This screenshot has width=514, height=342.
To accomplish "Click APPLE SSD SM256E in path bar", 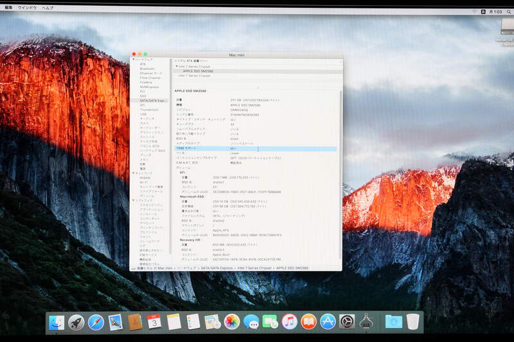I will tap(292, 268).
